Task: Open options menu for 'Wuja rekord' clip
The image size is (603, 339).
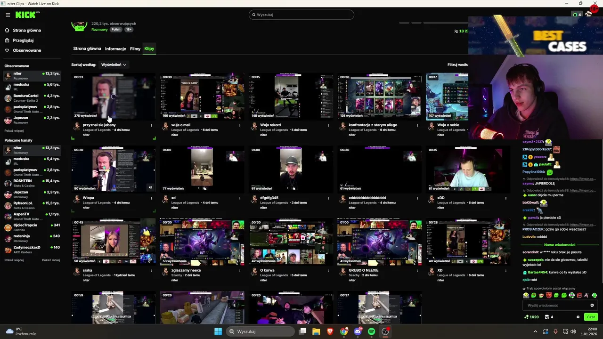Action: coord(328,125)
